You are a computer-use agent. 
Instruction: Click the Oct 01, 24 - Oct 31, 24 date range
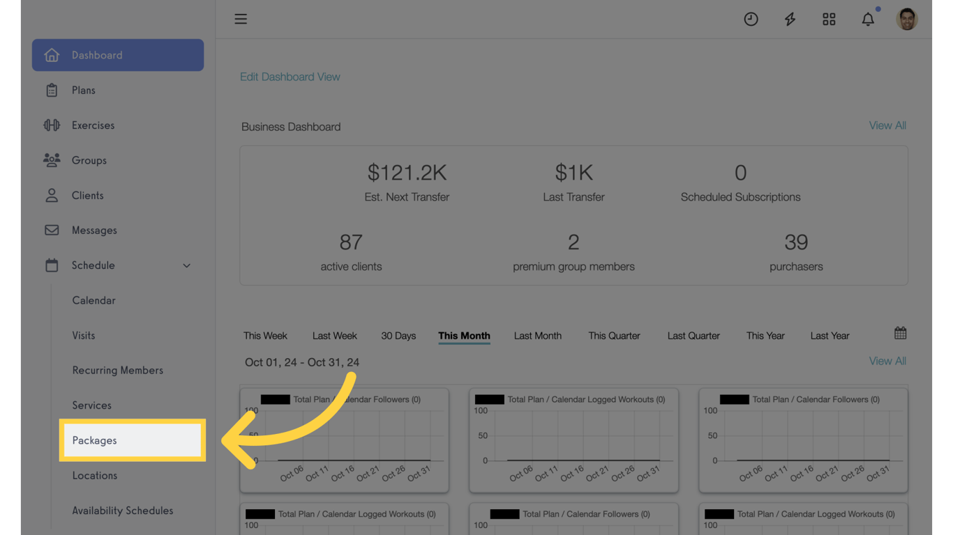pos(302,362)
